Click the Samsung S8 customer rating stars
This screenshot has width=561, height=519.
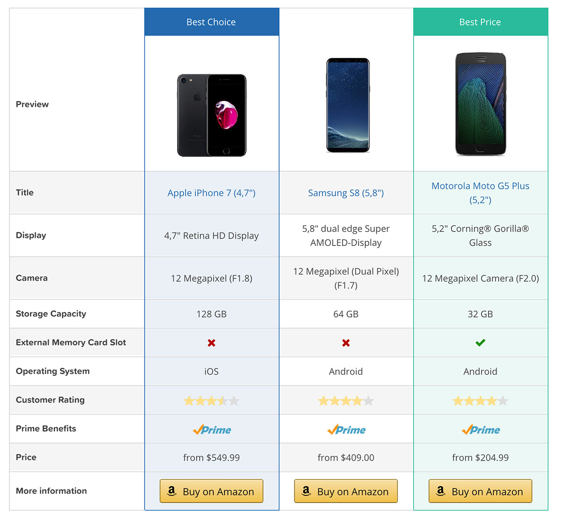coord(346,401)
